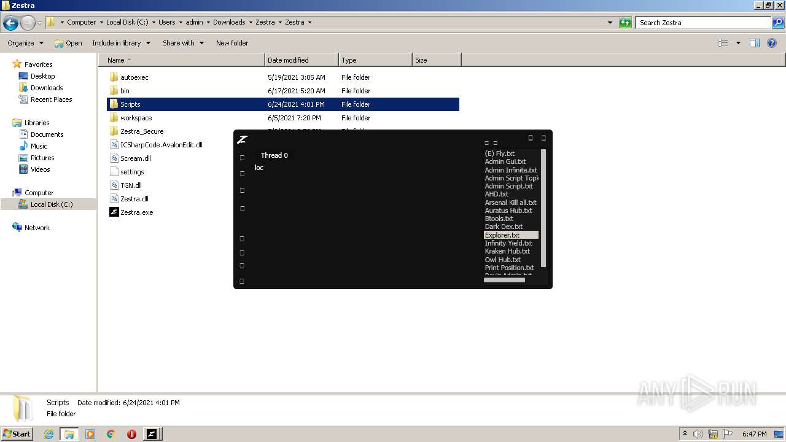Viewport: 786px width, 442px height.
Task: Open the red Opera taskbar icon
Action: pyautogui.click(x=131, y=434)
